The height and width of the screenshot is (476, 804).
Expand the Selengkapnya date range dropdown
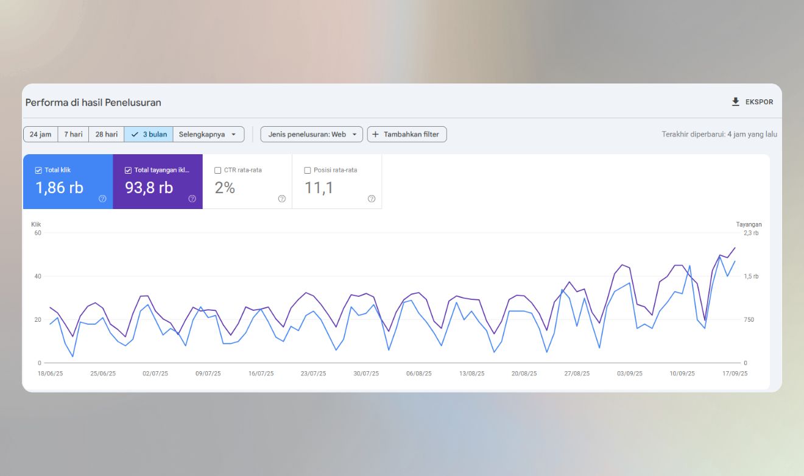click(208, 135)
